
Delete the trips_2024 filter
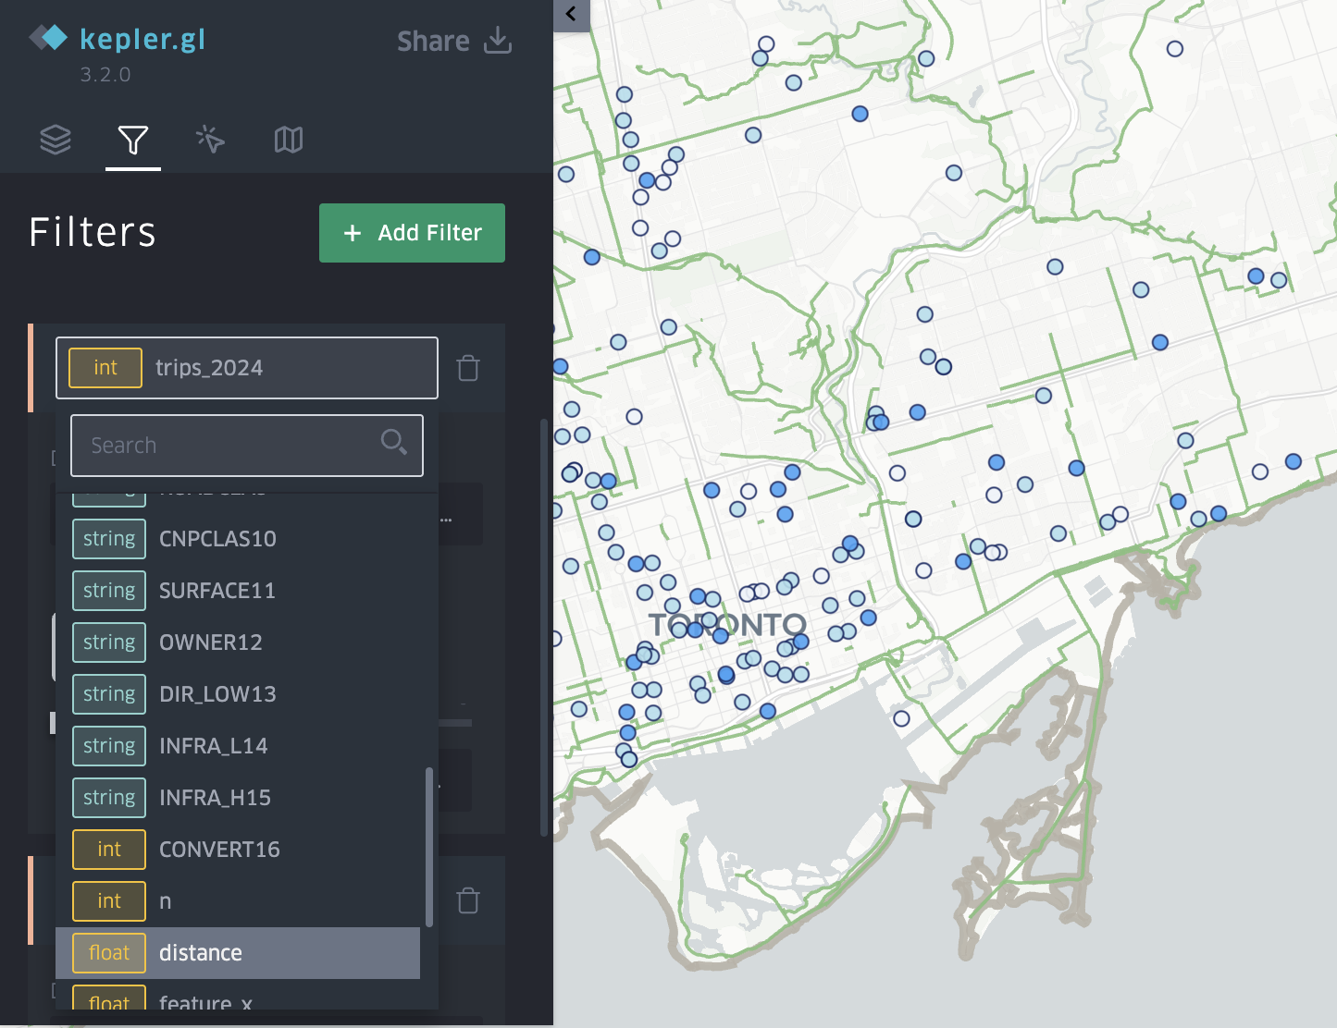tap(468, 368)
